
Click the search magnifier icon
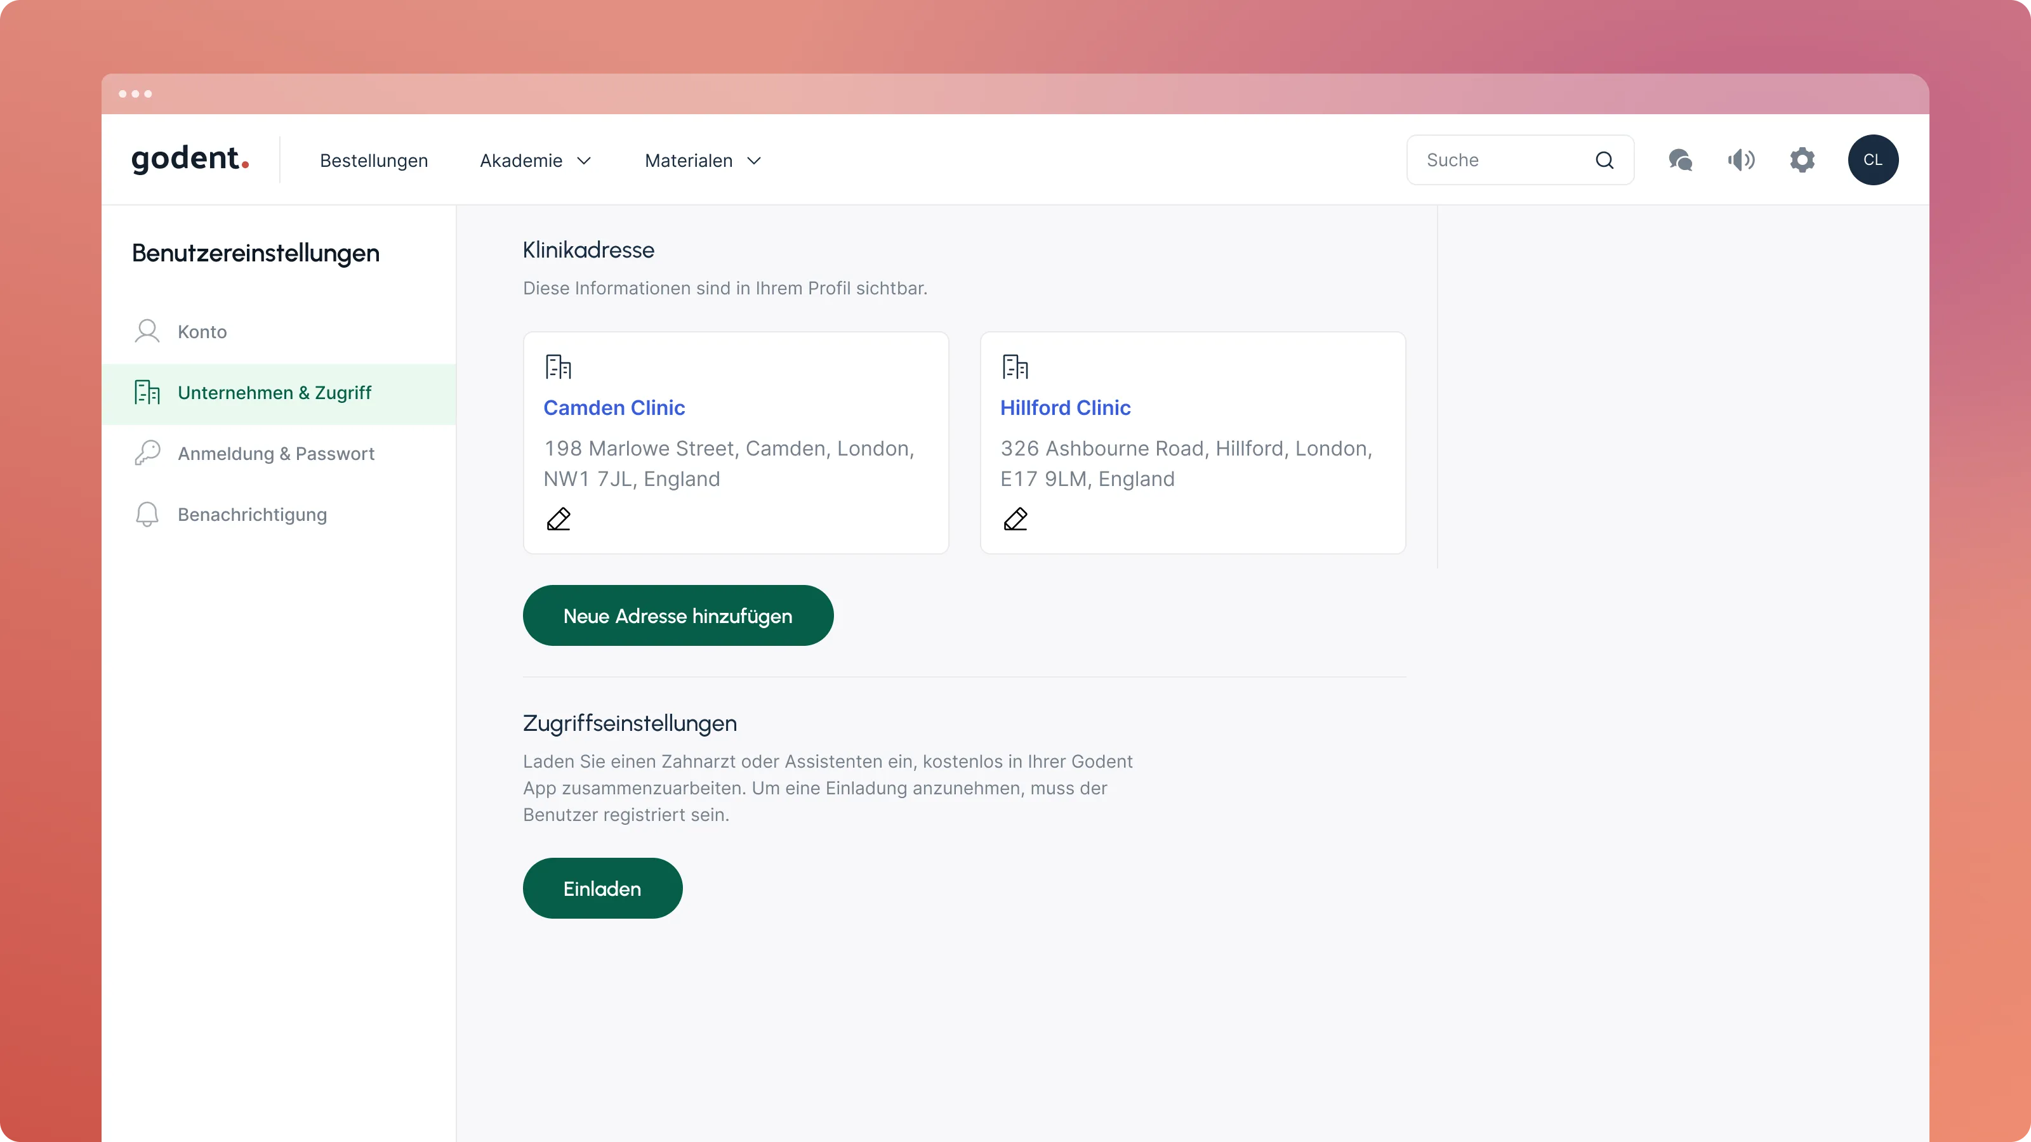[1604, 160]
